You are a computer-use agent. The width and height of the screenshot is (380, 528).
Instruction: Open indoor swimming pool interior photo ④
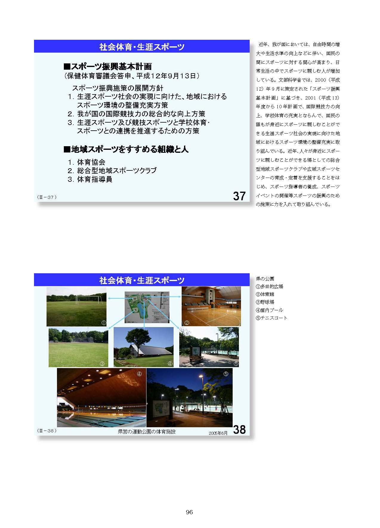click(x=101, y=398)
